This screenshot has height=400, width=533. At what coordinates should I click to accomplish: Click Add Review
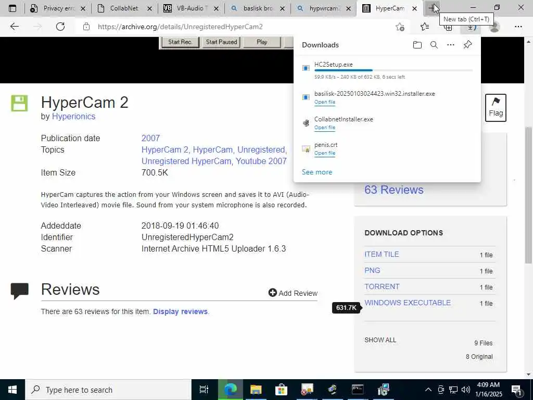(293, 293)
